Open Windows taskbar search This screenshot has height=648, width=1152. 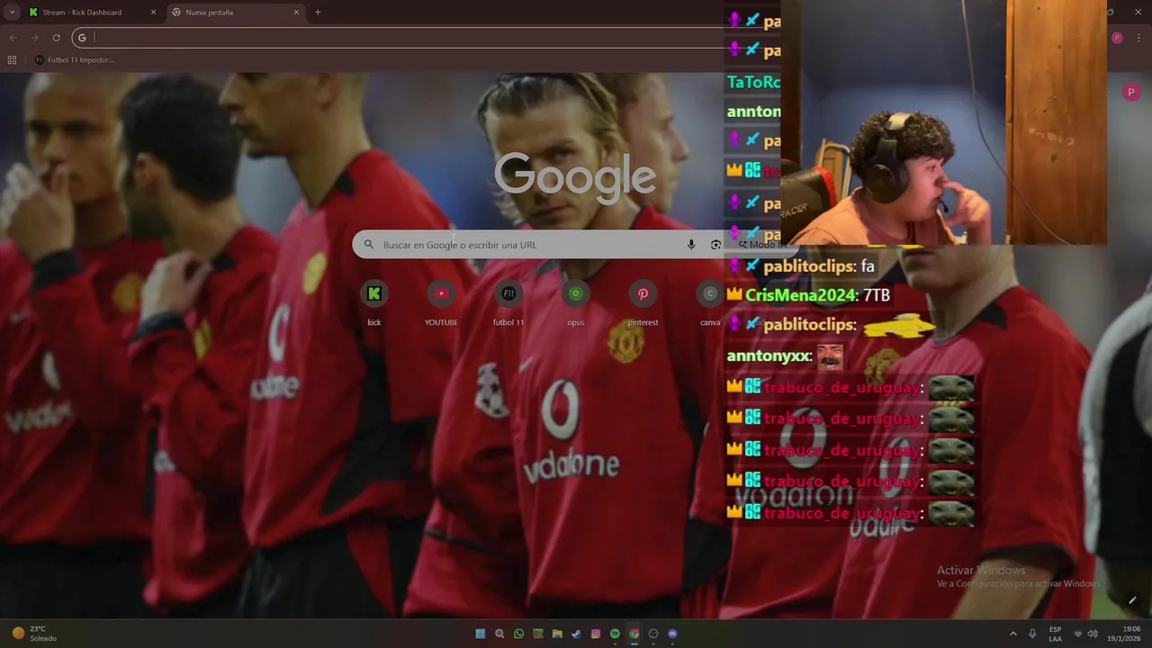point(499,634)
